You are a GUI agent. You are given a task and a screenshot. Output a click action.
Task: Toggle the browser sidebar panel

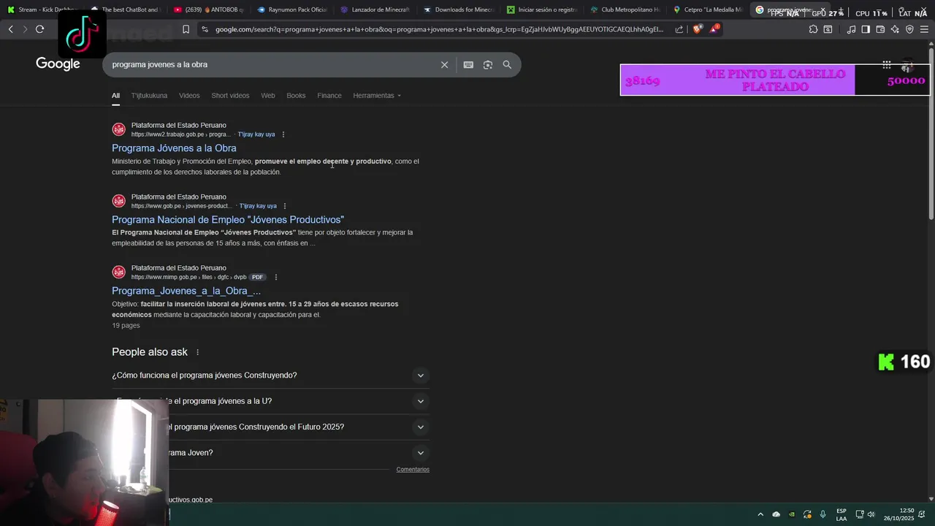(x=866, y=29)
